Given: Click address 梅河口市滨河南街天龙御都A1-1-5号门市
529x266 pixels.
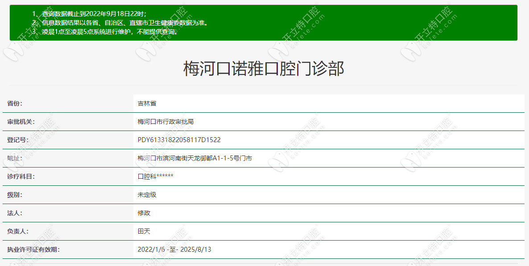Looking at the screenshot, I should tap(194, 158).
